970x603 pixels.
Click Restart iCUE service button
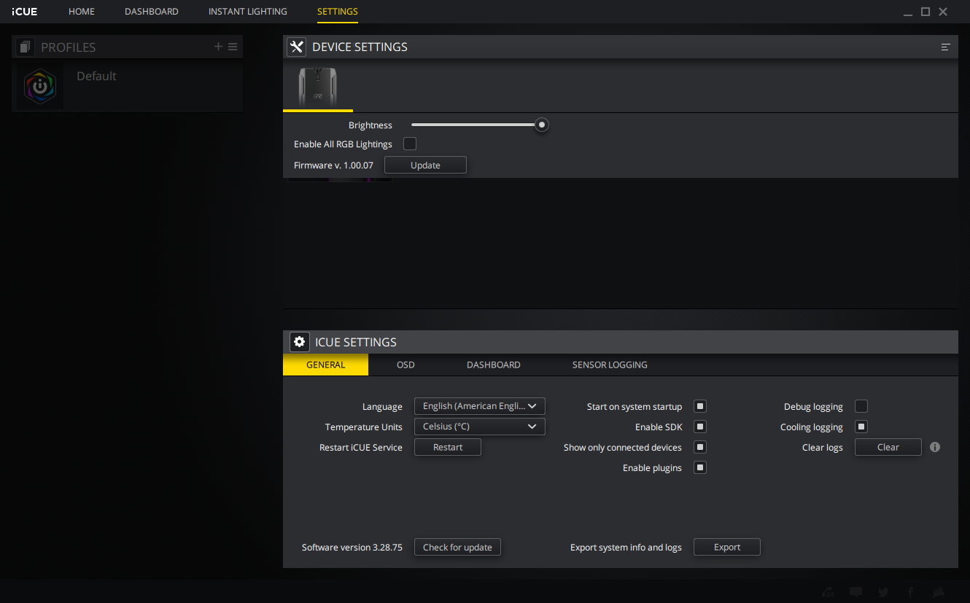pyautogui.click(x=448, y=447)
